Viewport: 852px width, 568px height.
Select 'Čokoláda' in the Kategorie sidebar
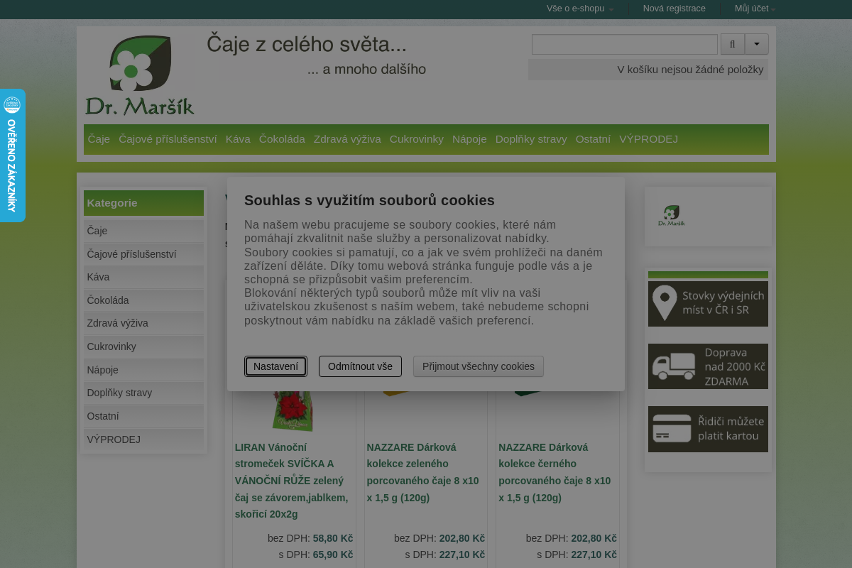143,300
